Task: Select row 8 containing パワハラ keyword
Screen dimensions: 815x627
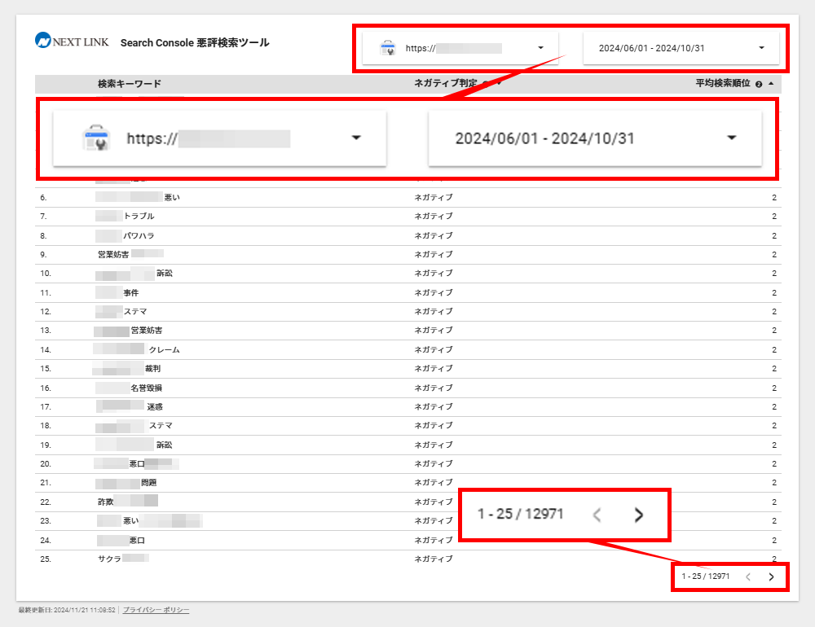Action: 139,235
